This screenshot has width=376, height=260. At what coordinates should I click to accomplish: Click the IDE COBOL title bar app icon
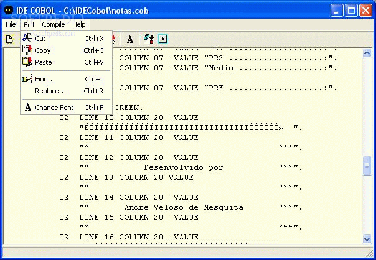(9, 11)
